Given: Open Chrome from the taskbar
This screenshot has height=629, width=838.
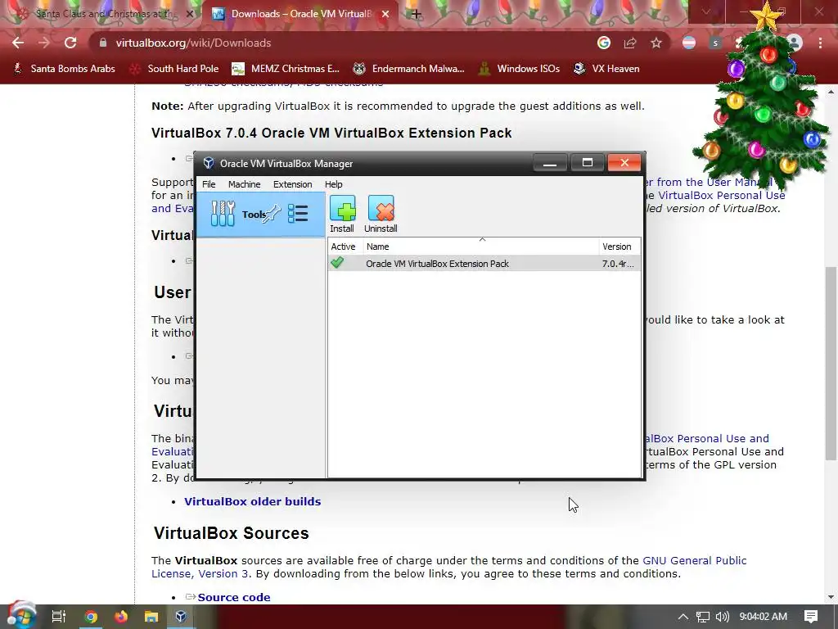Looking at the screenshot, I should click(91, 617).
